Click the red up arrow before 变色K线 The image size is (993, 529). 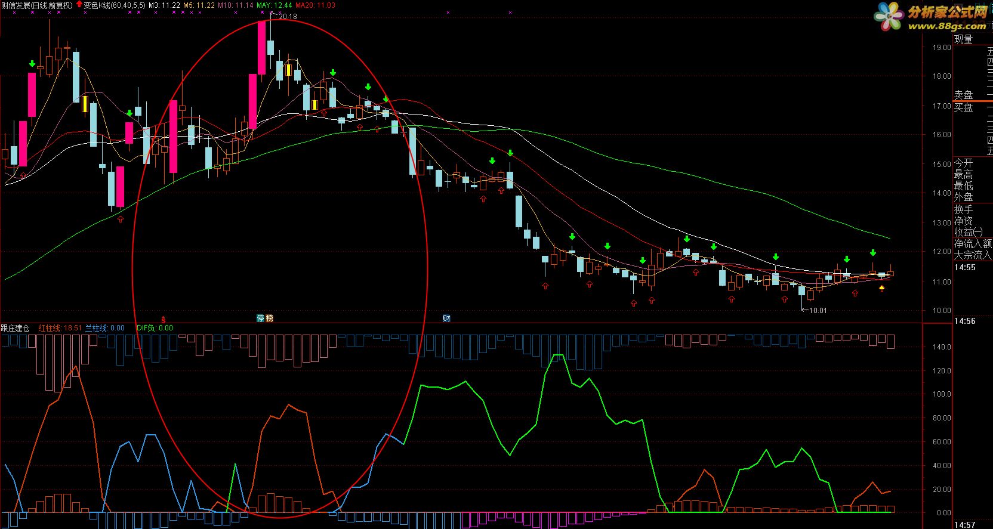coord(79,5)
